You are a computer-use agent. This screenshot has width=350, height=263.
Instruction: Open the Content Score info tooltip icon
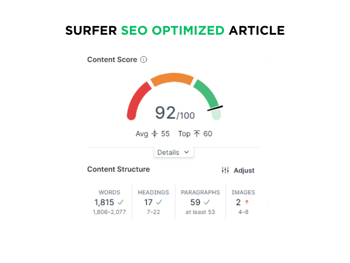click(x=143, y=60)
